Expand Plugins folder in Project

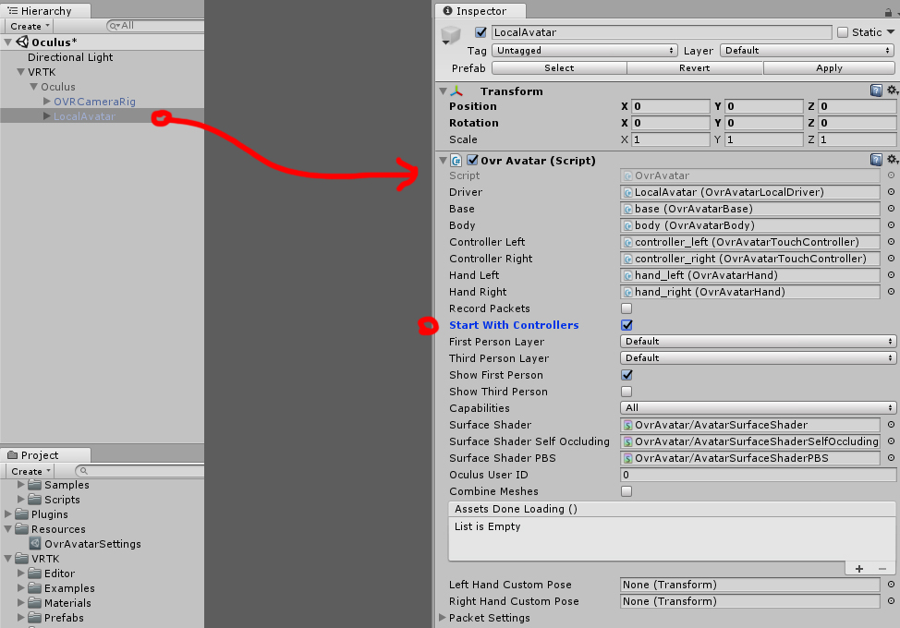tap(8, 514)
